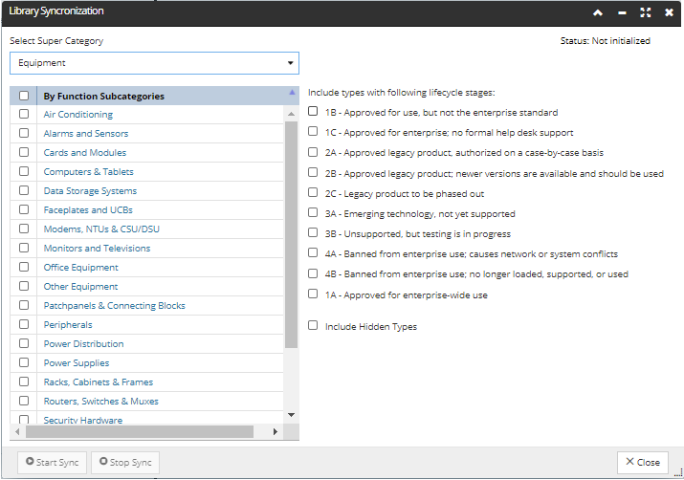Click list scrollbar down arrow

coord(292,415)
